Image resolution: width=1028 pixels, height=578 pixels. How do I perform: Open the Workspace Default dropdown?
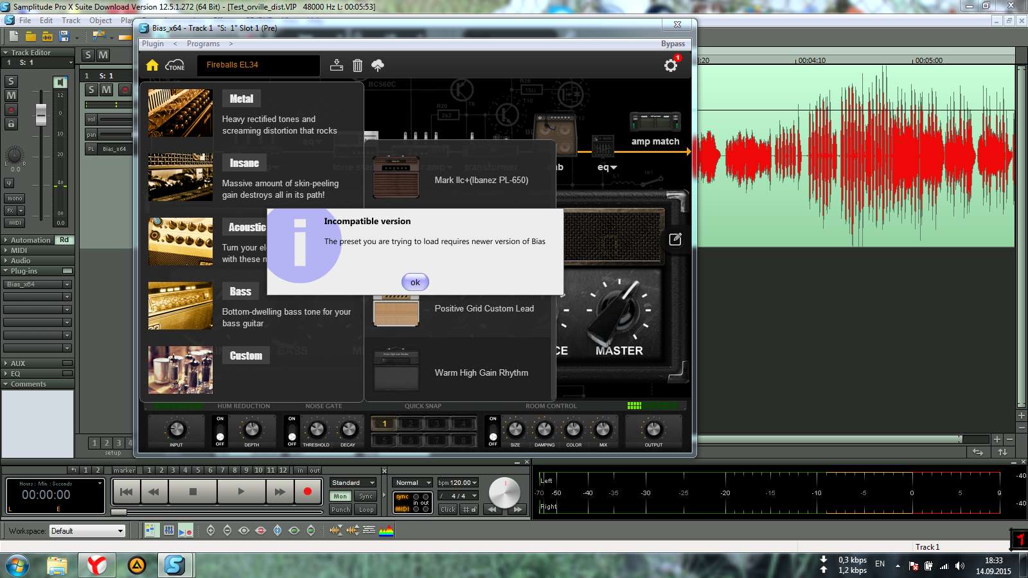87,531
